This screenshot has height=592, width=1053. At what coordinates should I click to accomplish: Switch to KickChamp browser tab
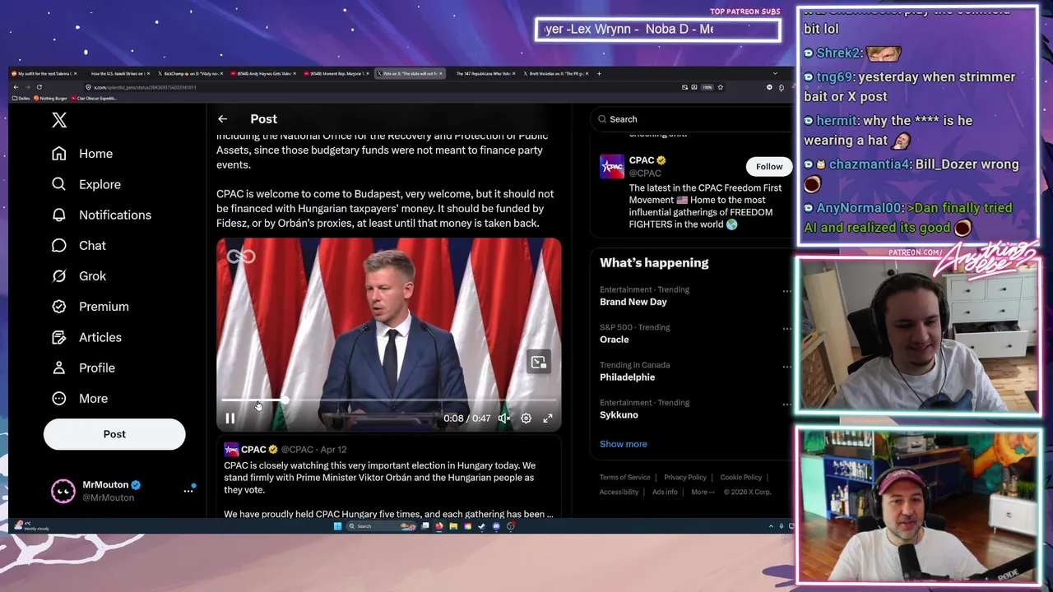point(191,73)
